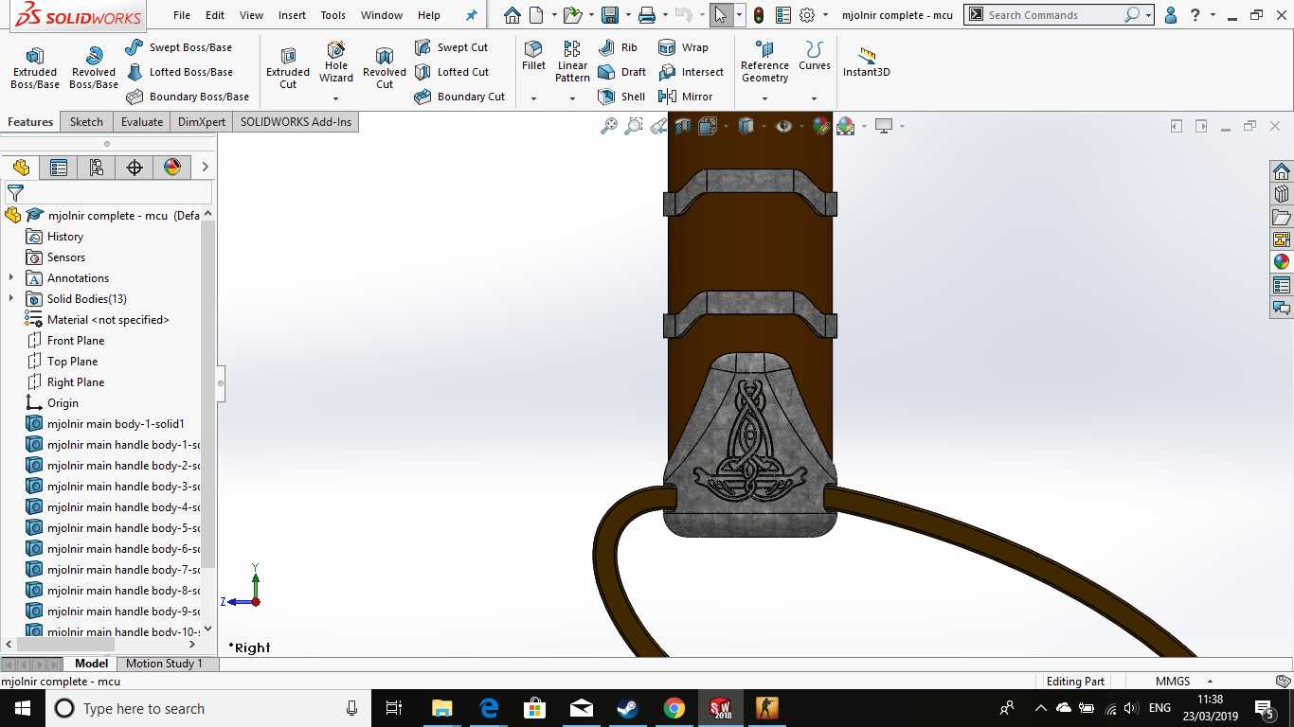Toggle Instant3D mode
1294x727 pixels.
(x=867, y=62)
